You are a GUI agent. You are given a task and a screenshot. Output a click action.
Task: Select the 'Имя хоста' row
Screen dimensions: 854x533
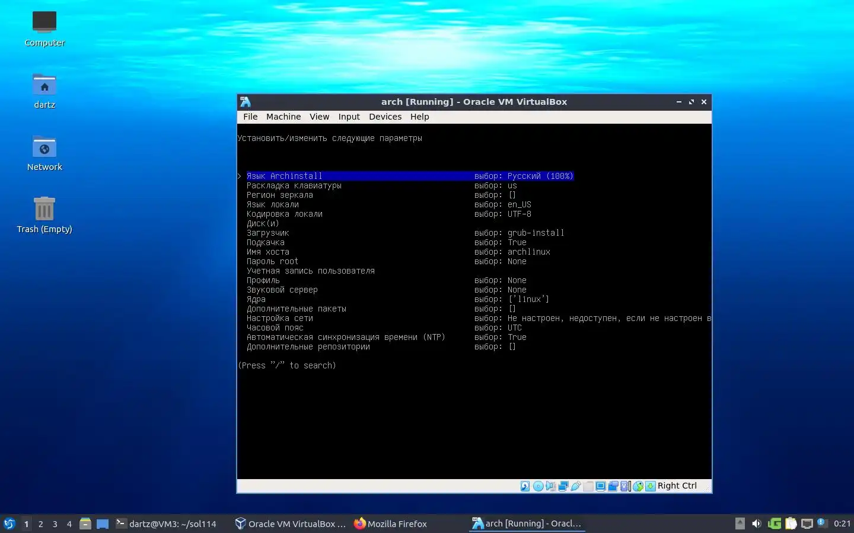(x=399, y=252)
